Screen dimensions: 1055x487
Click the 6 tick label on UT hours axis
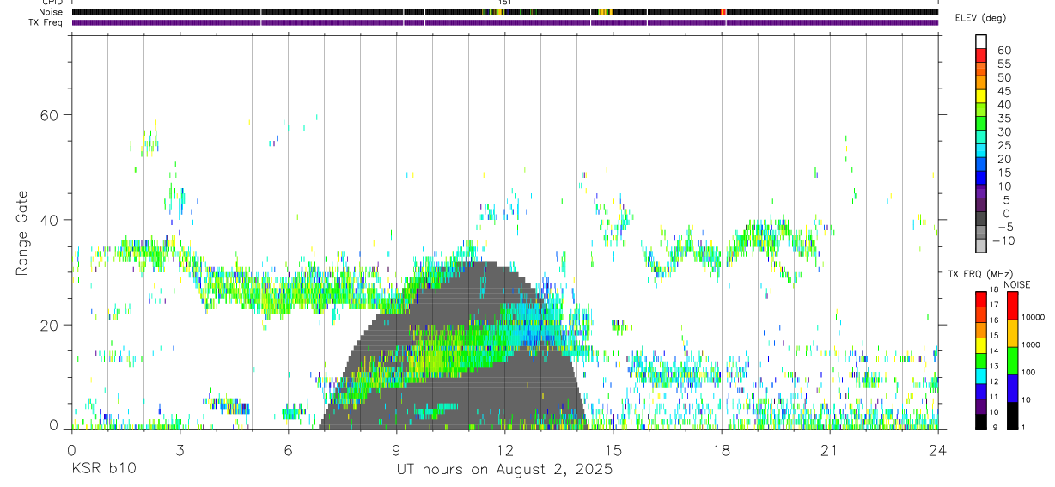288,449
